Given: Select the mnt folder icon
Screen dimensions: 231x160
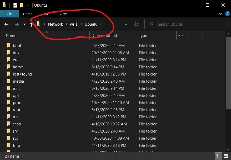Looking at the screenshot, I should coord(9,88).
